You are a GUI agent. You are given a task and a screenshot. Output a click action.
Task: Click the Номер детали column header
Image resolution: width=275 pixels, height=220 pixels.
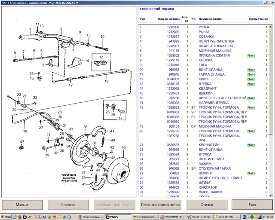coord(168,19)
